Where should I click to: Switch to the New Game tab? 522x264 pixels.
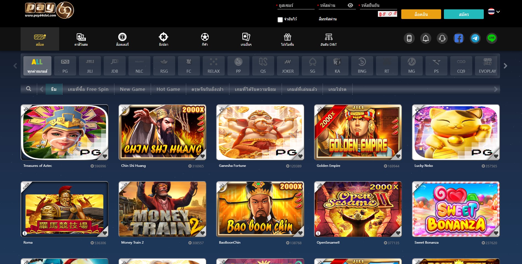coord(133,89)
